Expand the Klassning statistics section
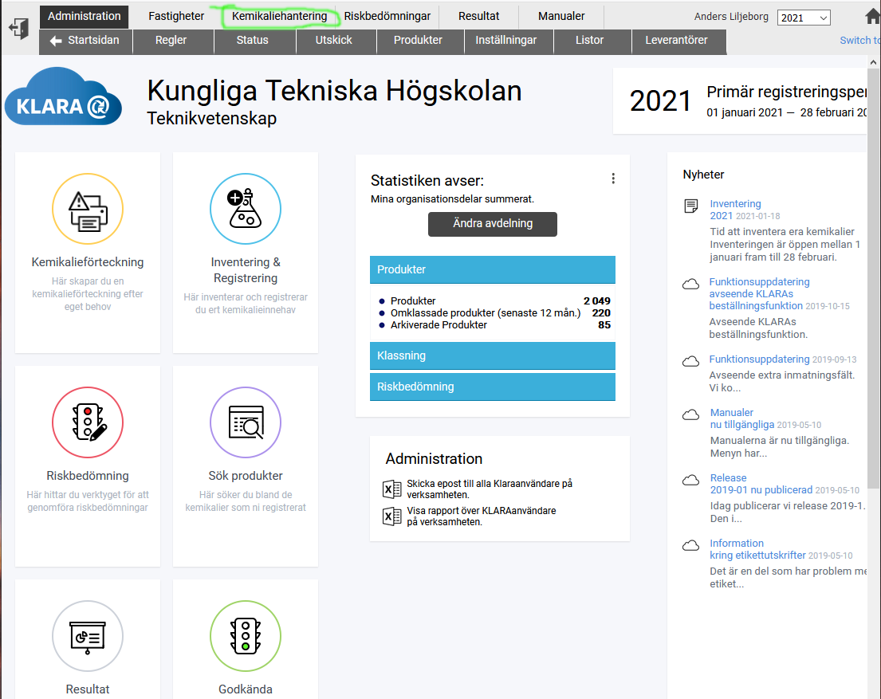 click(492, 355)
